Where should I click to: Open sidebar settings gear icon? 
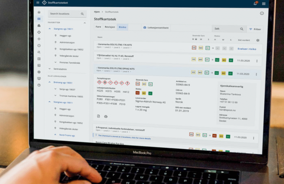pos(39,72)
